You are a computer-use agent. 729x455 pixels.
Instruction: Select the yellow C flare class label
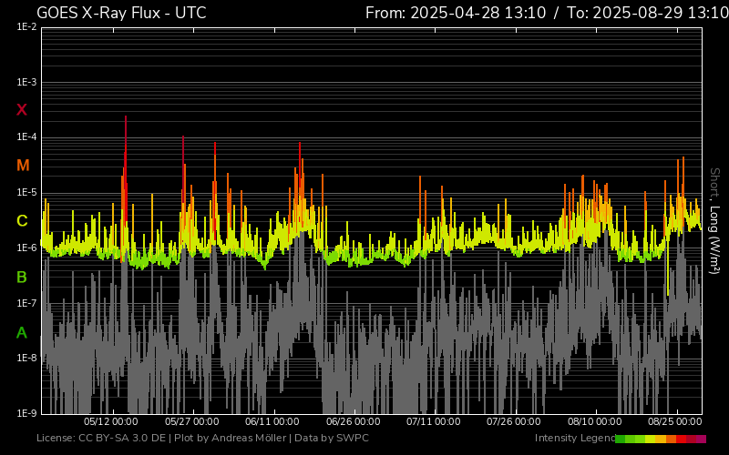[x=22, y=221]
